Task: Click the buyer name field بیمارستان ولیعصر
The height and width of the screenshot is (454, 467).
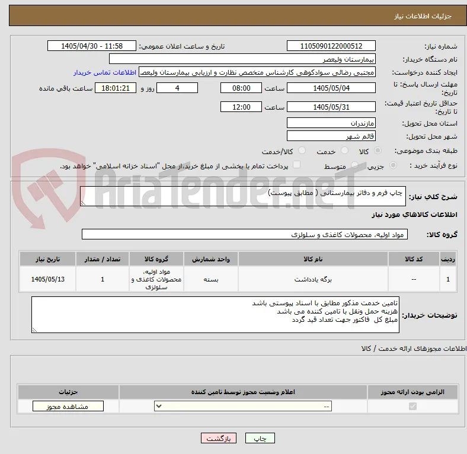Action: pyautogui.click(x=242, y=59)
